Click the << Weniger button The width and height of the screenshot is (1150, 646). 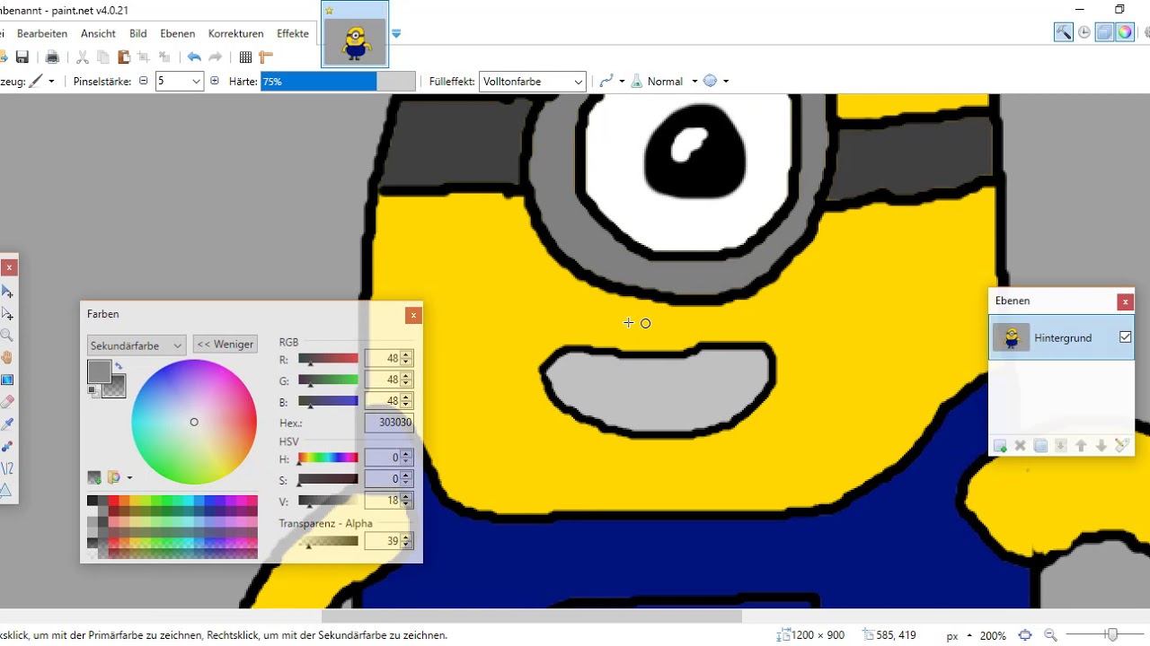[226, 344]
